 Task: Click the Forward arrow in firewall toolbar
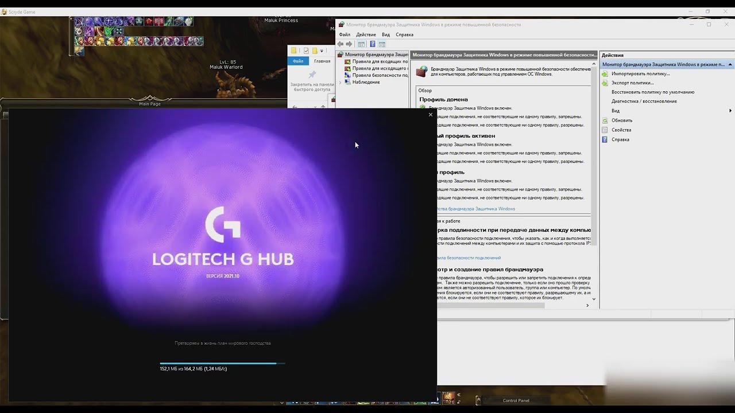[349, 44]
